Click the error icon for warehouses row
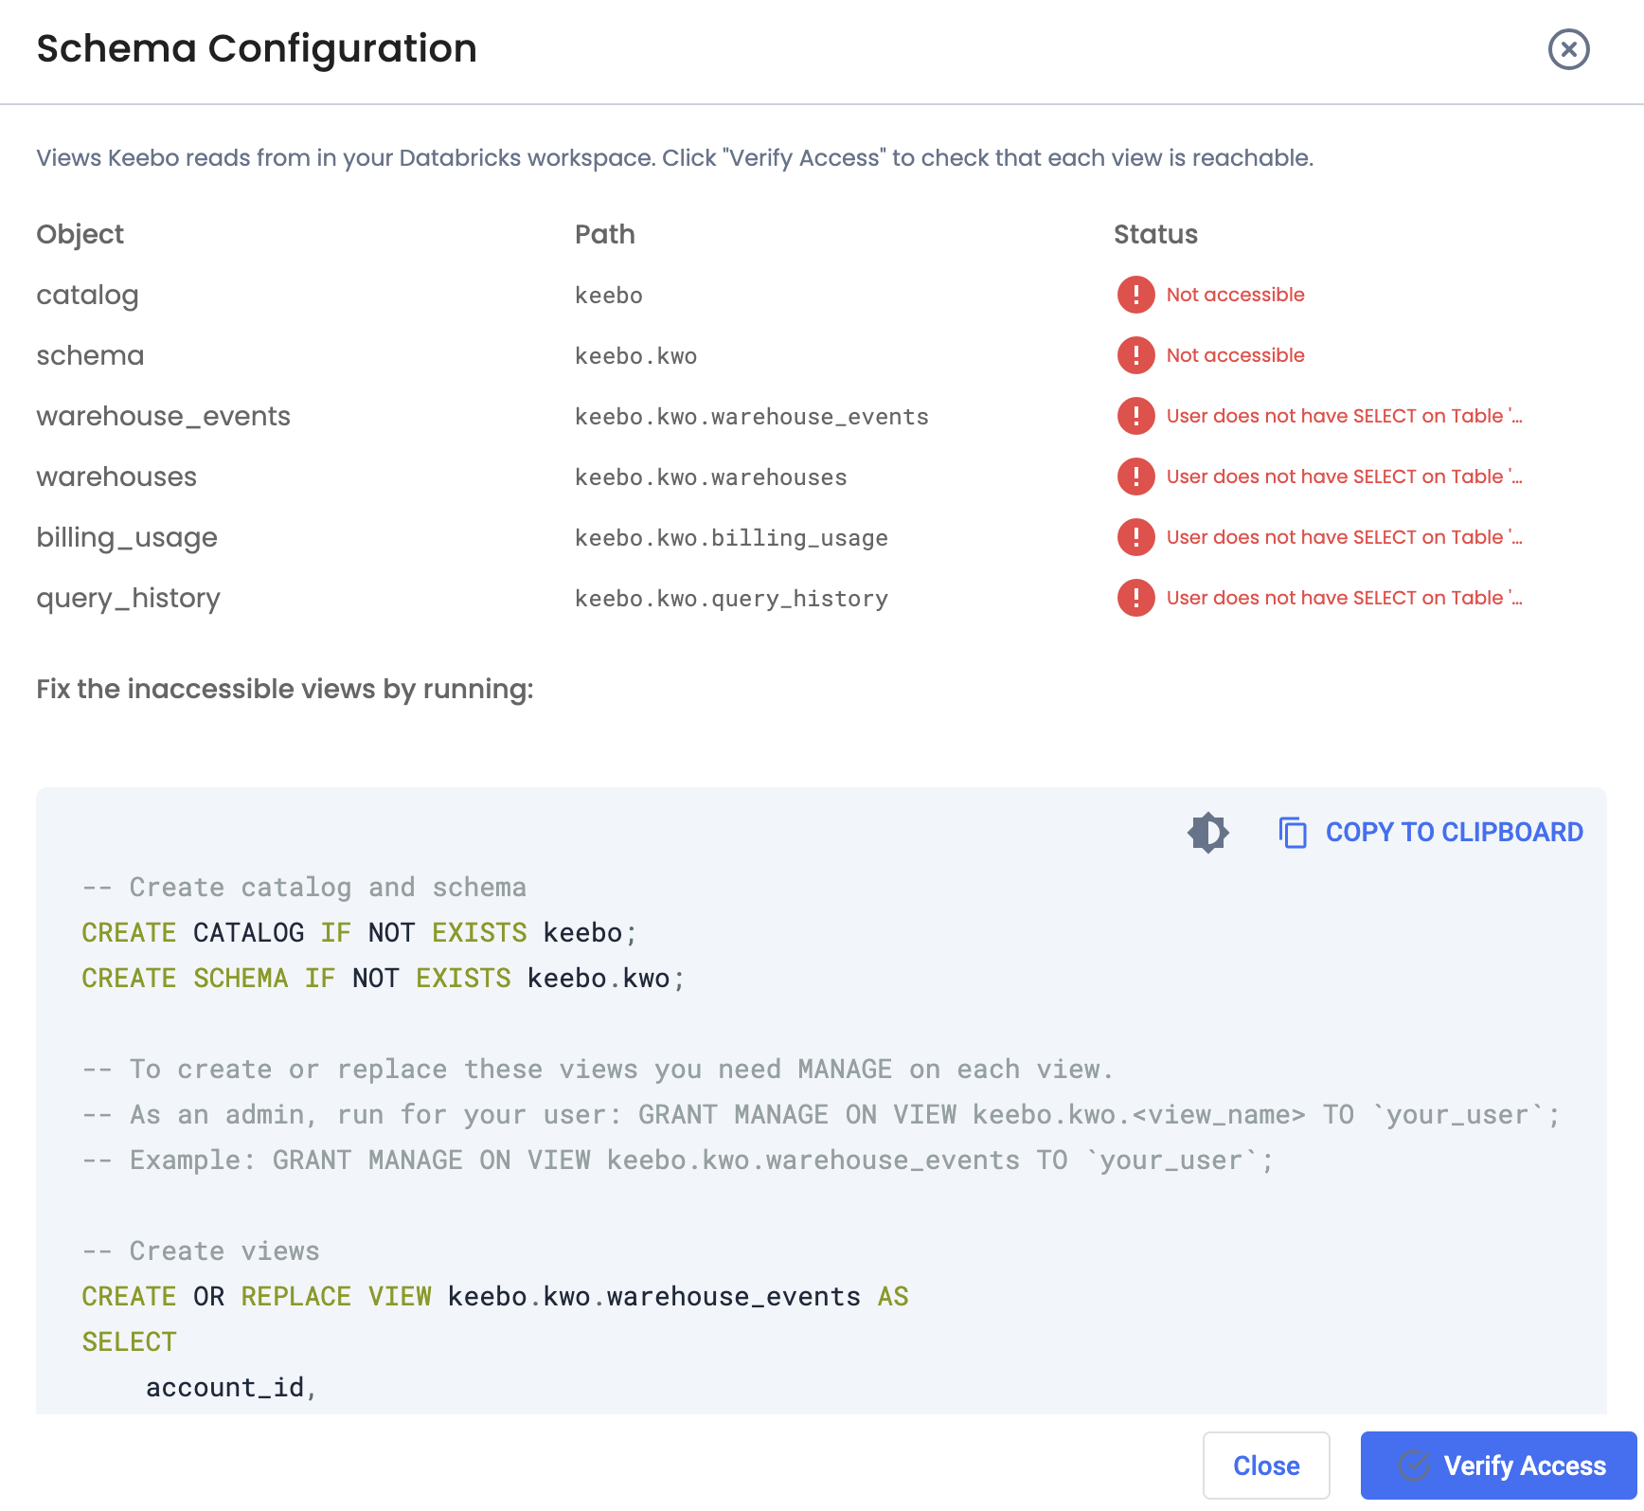 [x=1135, y=477]
